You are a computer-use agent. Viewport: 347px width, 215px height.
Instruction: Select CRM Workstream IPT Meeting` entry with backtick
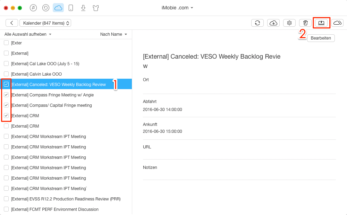tap(49, 188)
